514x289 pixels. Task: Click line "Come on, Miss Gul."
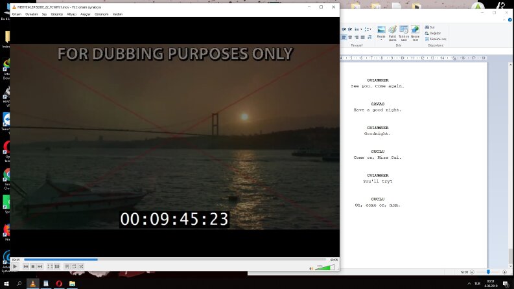point(378,157)
